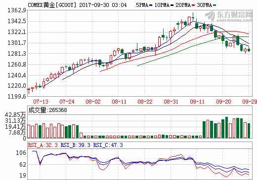
Task: Click the 19.41万 volume axis label
Action: 15,127
